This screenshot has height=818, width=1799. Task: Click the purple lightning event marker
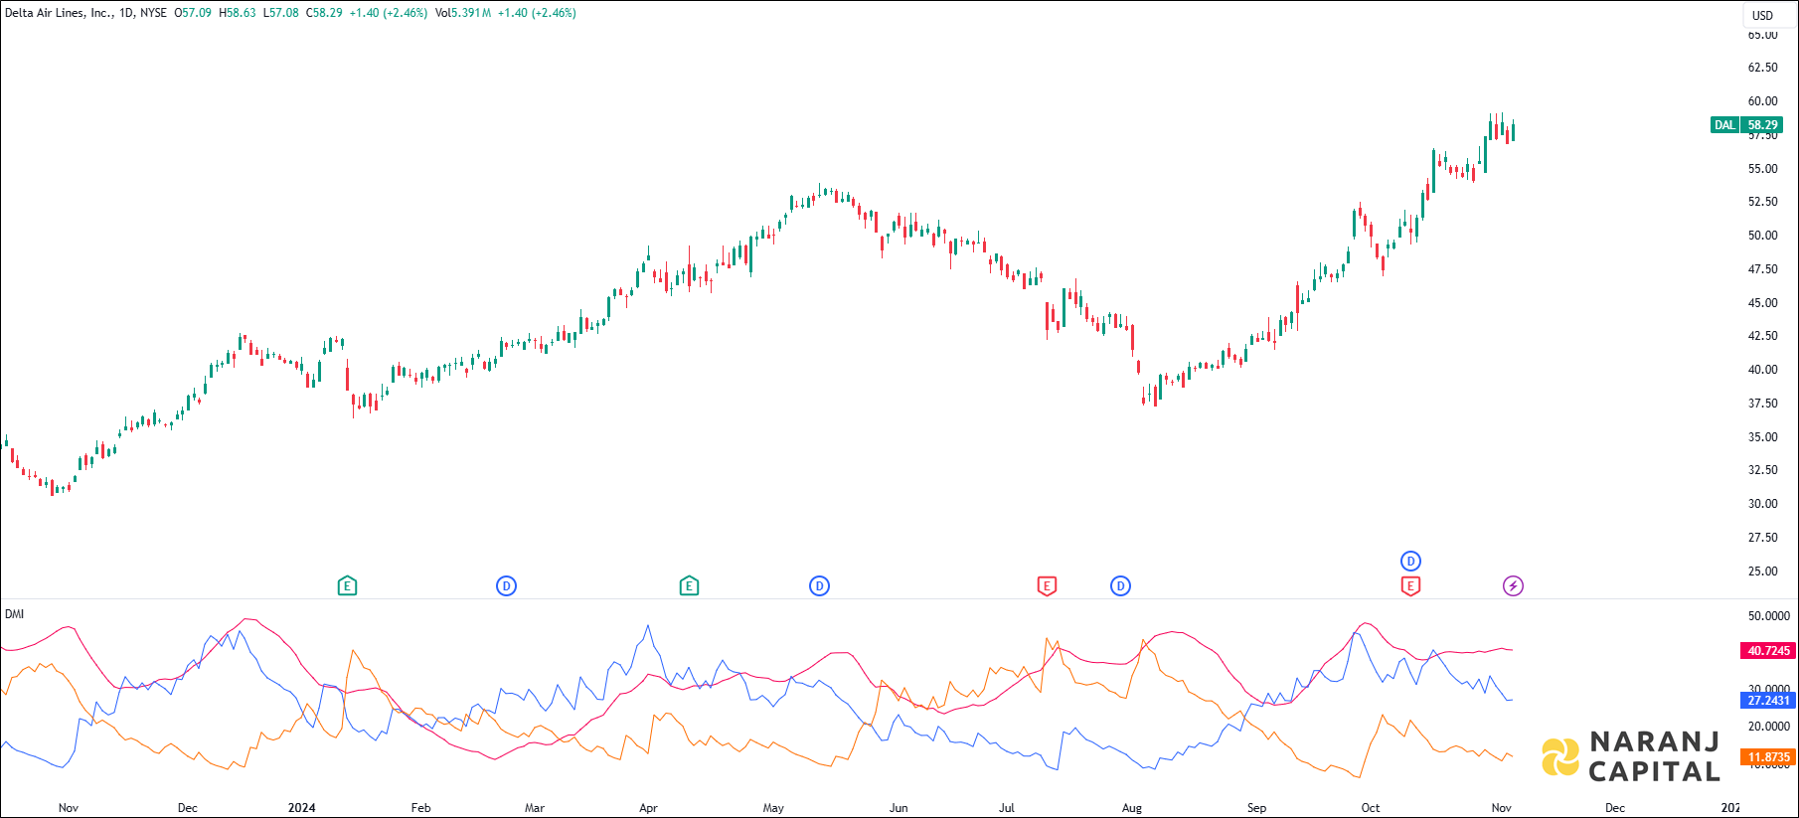click(1513, 586)
